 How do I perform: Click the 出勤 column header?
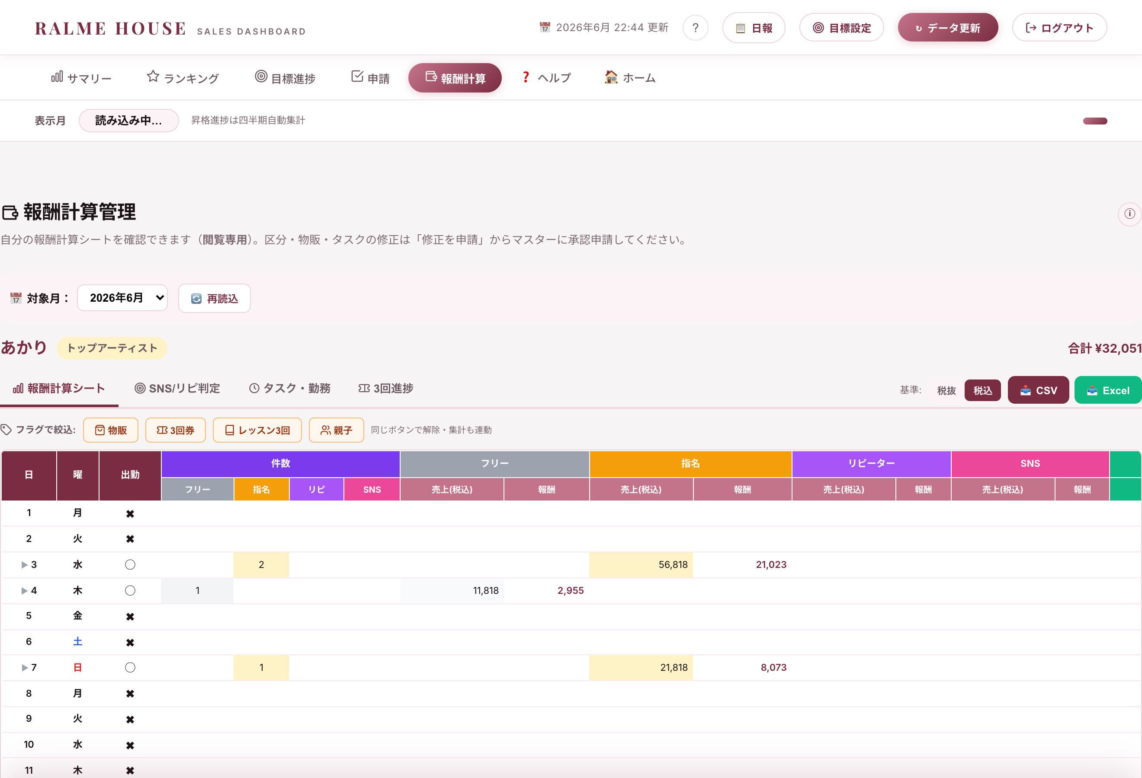click(x=130, y=475)
